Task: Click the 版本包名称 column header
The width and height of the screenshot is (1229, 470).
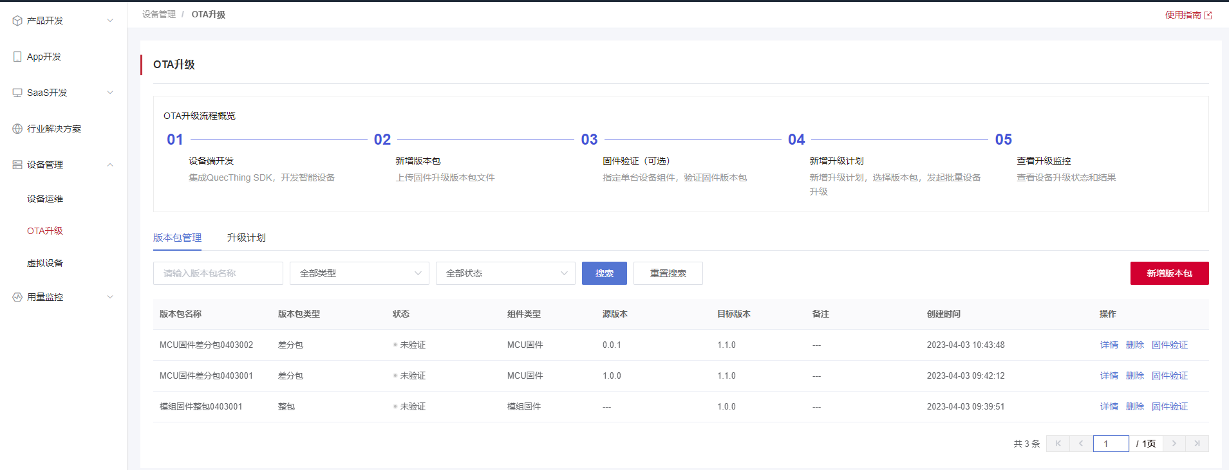Action: (180, 314)
